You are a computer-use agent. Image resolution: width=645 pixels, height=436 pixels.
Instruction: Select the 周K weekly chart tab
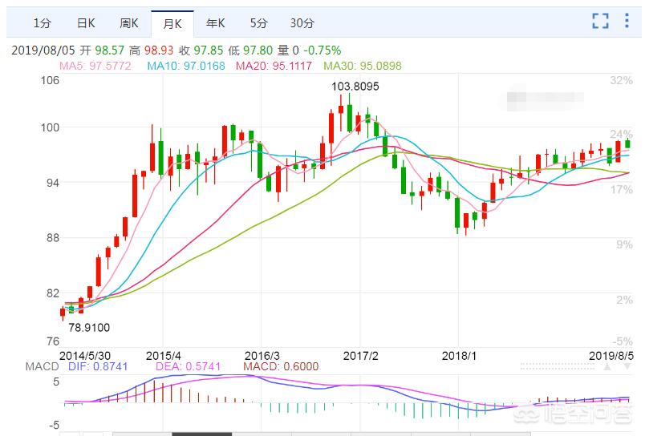(x=128, y=23)
